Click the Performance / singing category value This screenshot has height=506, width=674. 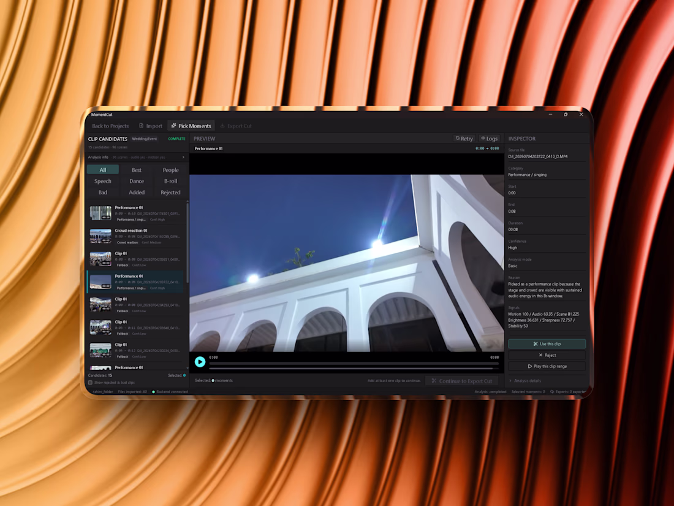528,175
